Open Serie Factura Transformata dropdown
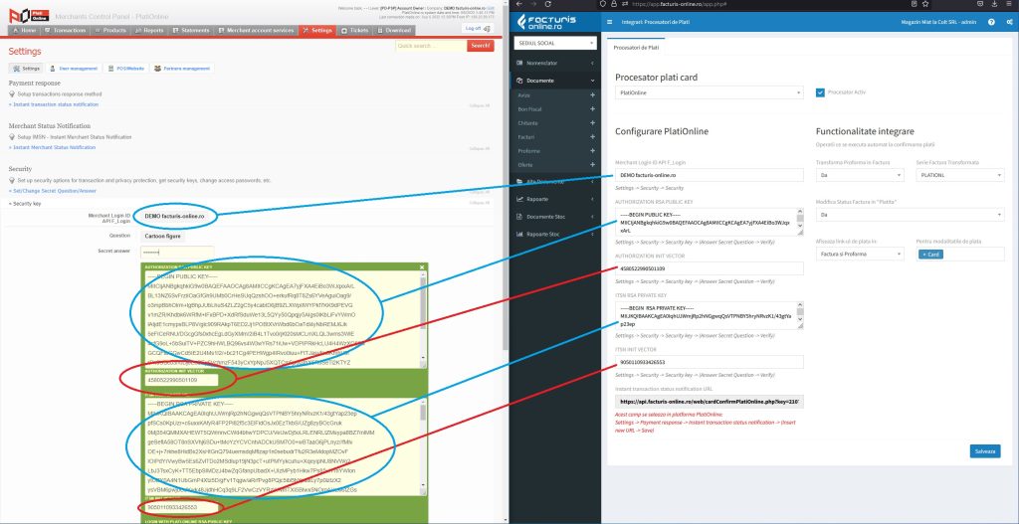1019x524 pixels. point(960,175)
